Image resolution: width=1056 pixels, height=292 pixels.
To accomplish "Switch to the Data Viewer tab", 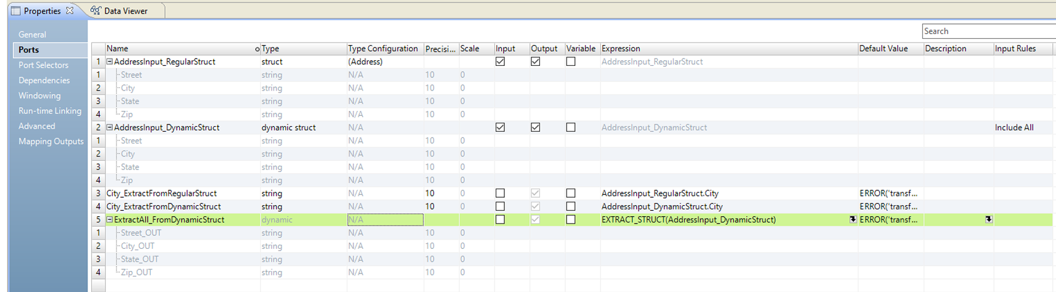I will click(125, 11).
